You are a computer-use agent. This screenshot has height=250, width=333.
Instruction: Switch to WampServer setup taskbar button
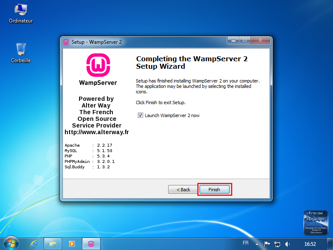(x=91, y=244)
